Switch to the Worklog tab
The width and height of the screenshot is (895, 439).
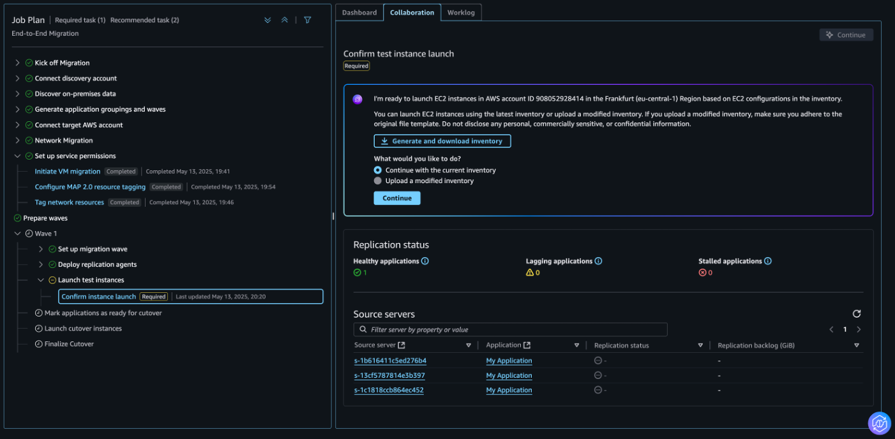coord(461,13)
